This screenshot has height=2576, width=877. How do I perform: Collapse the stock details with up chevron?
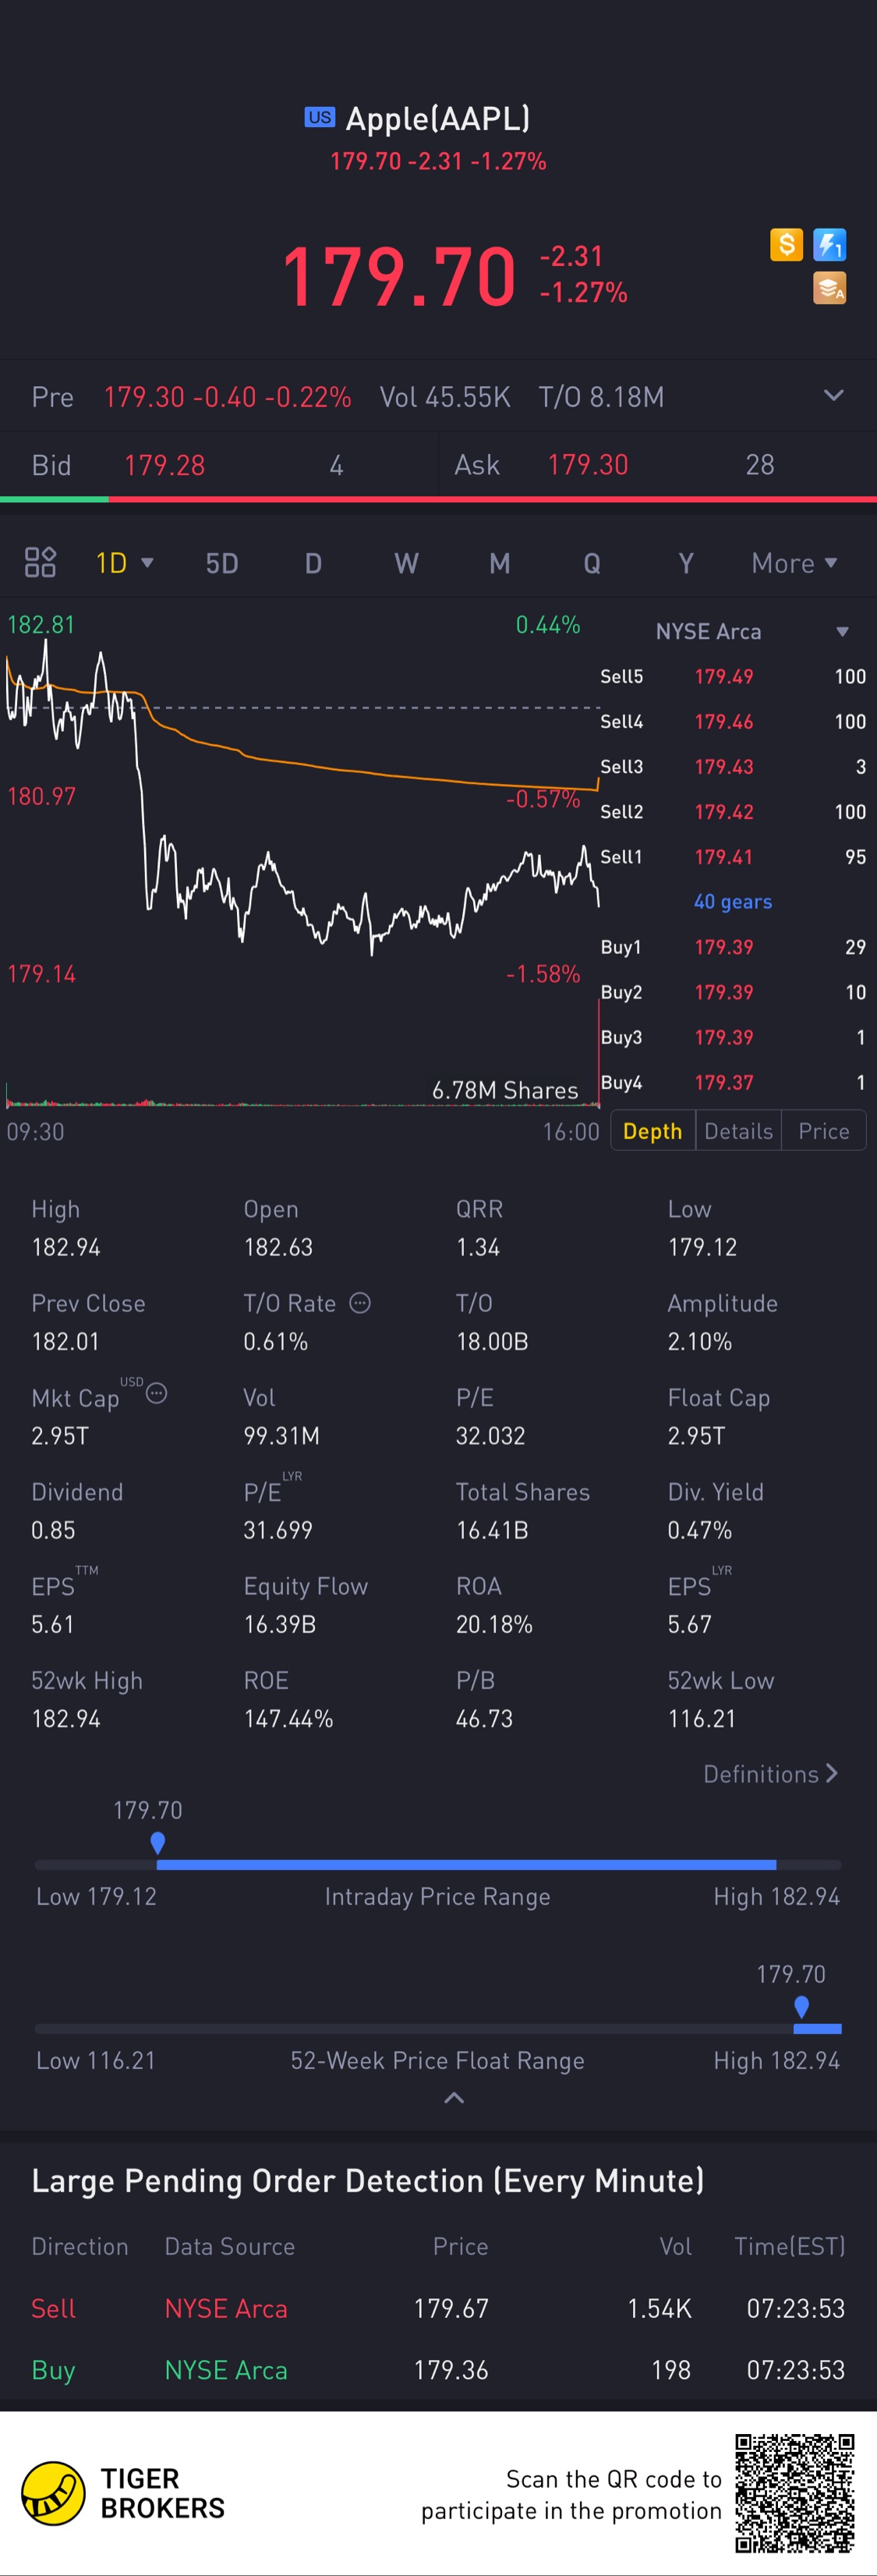pos(454,2098)
